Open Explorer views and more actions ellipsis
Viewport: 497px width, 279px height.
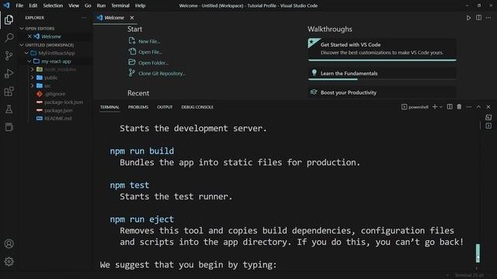pyautogui.click(x=84, y=18)
